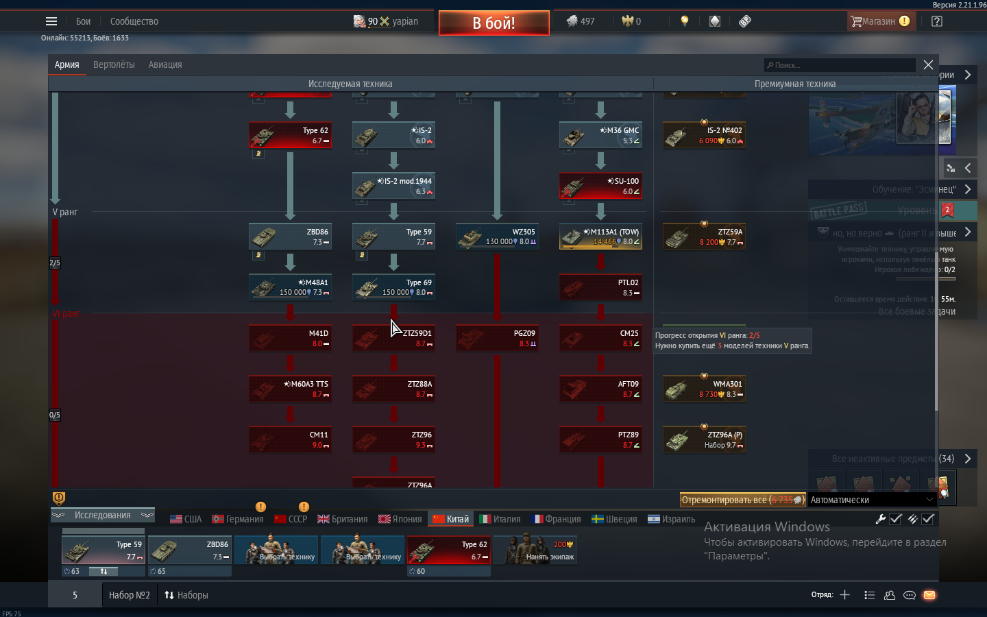
Task: Select M36 GMC vehicle card
Action: click(600, 135)
